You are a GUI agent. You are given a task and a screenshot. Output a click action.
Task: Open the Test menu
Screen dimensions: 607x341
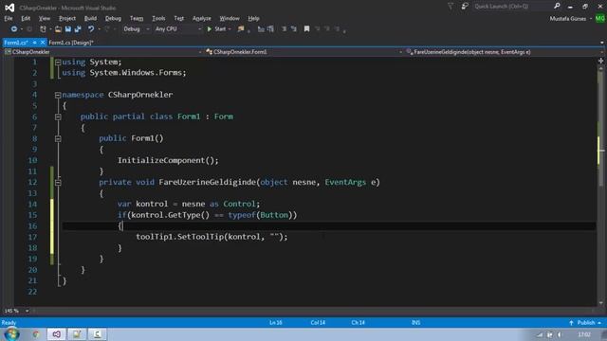(179, 18)
